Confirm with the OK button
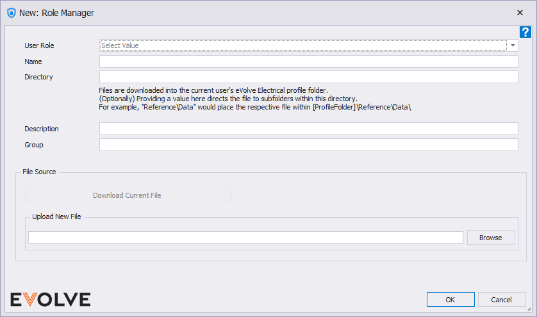 [x=450, y=300]
